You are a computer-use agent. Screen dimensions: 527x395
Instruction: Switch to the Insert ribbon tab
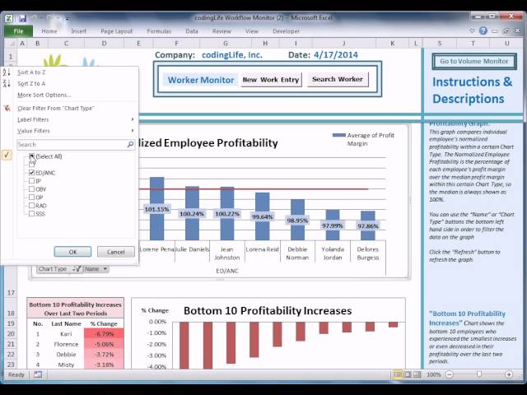[79, 31]
